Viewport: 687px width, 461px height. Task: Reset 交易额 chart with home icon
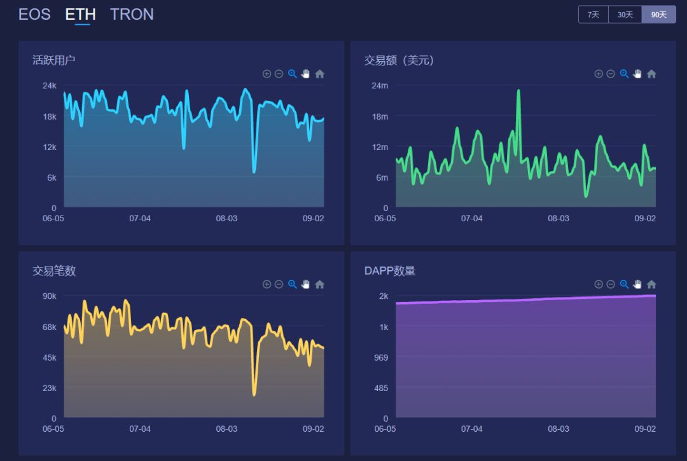[x=651, y=74]
